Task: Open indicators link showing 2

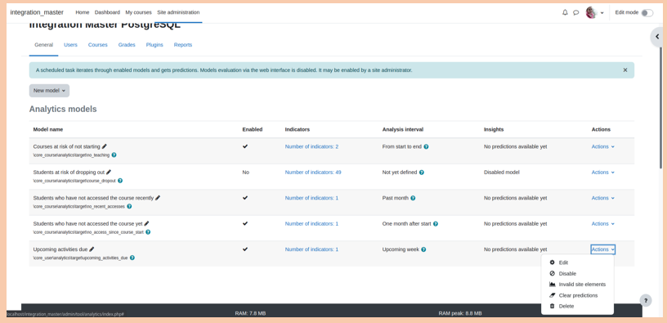Action: pyautogui.click(x=311, y=146)
